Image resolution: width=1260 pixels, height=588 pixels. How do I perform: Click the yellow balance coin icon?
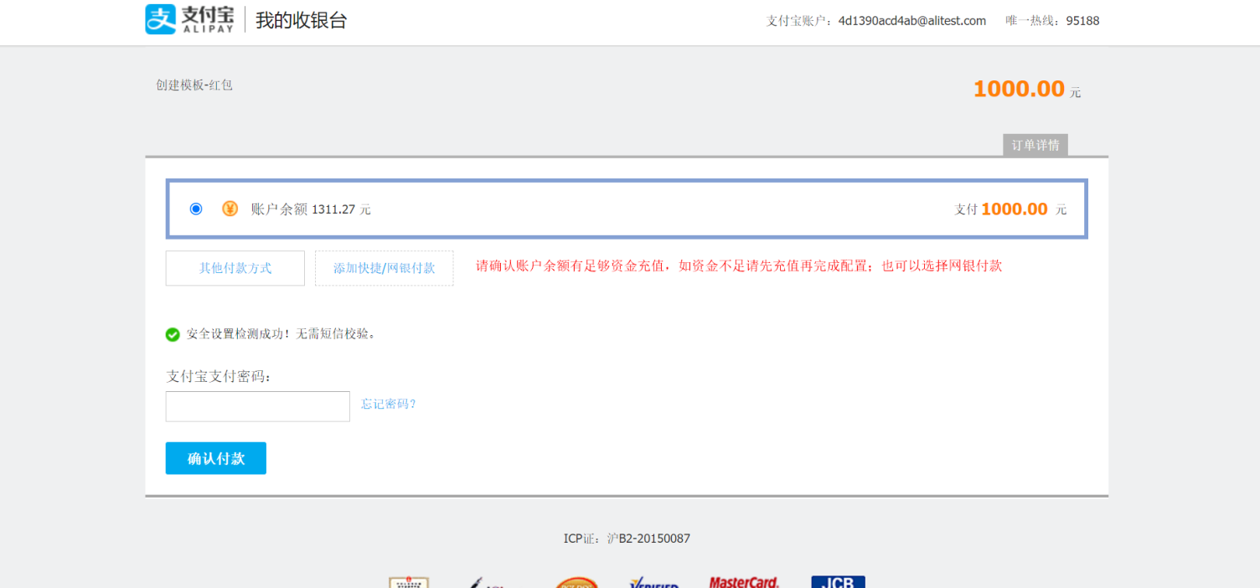230,209
